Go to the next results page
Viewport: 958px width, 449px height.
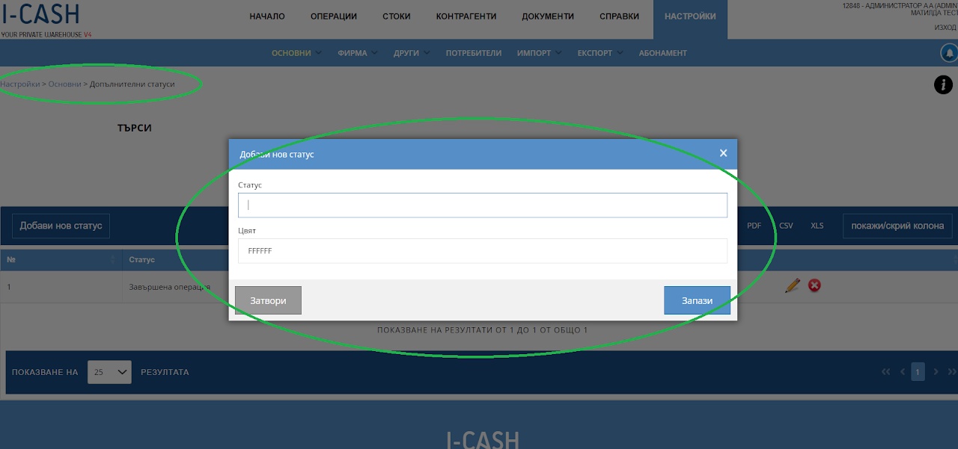pos(936,371)
